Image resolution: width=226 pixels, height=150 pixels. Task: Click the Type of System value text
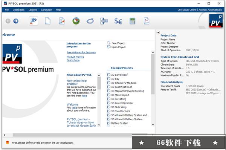tap(202, 61)
